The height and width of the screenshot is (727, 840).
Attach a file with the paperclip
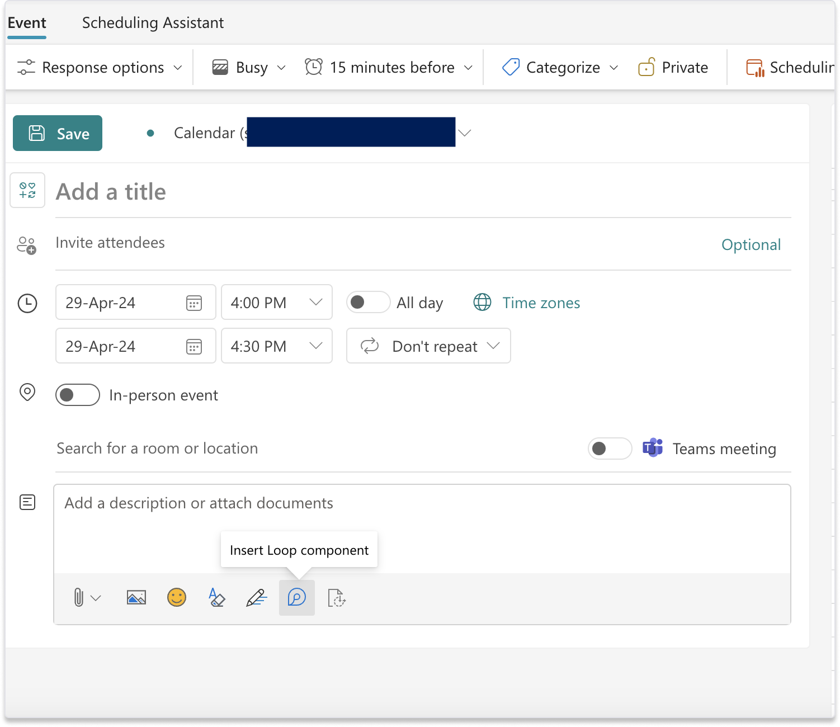point(78,598)
